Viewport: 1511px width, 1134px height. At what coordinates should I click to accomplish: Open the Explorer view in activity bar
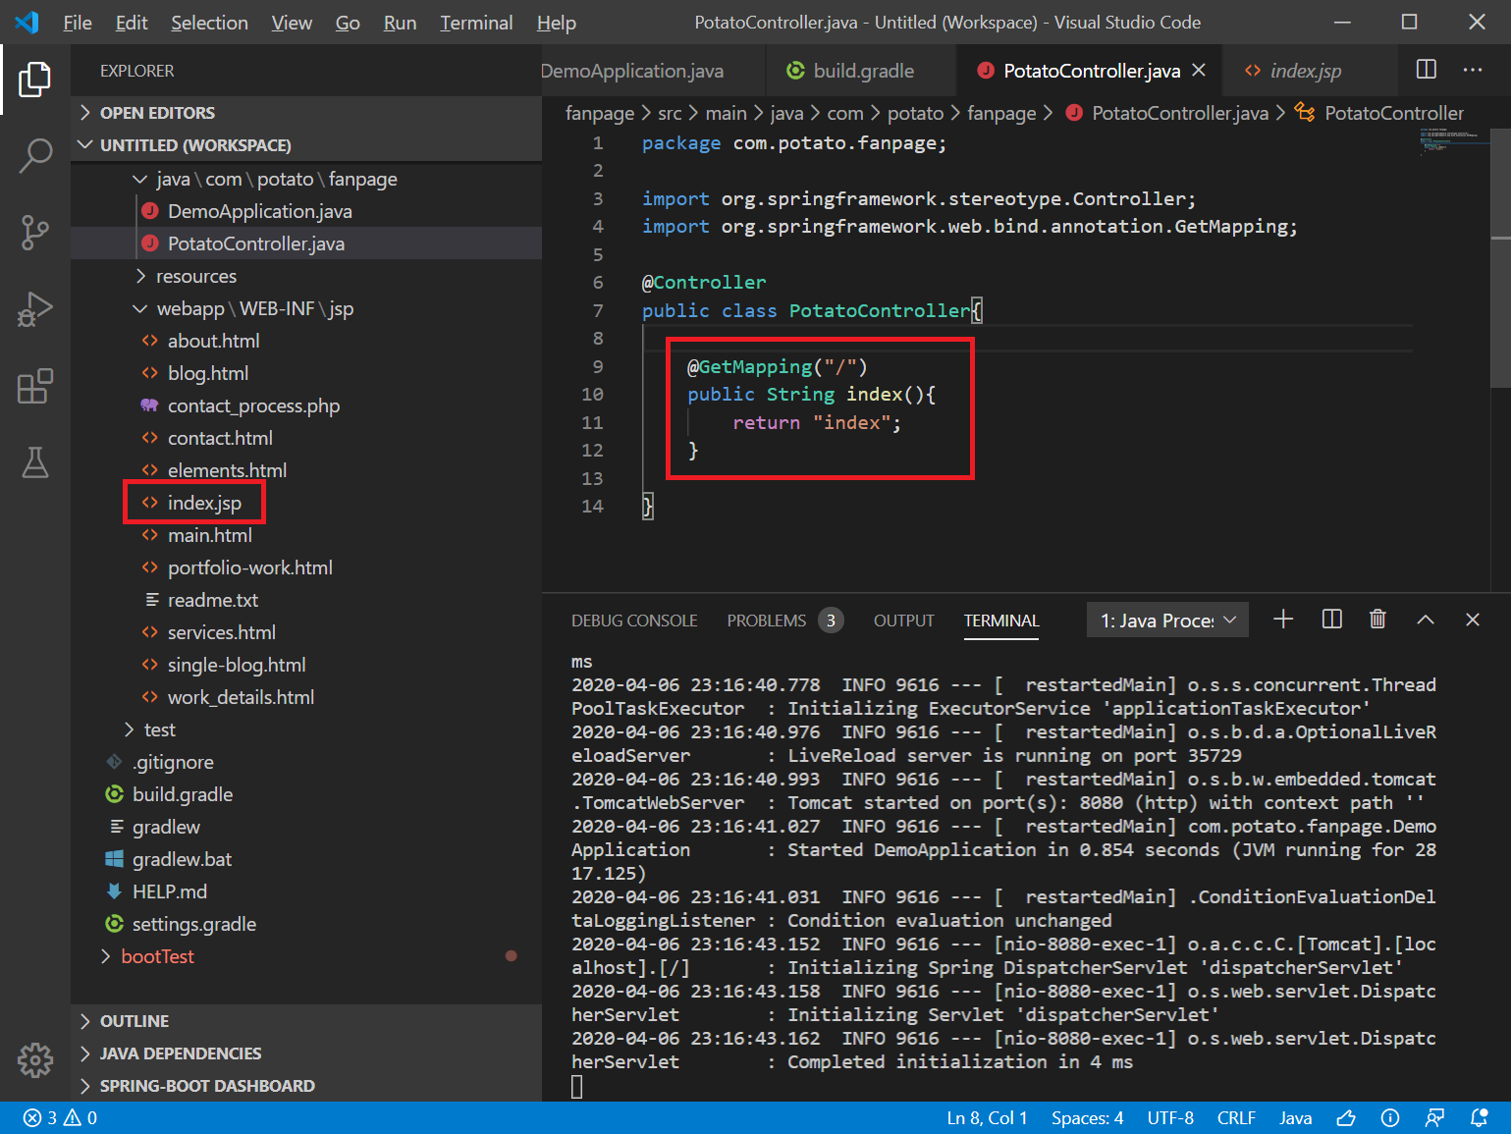(x=35, y=80)
